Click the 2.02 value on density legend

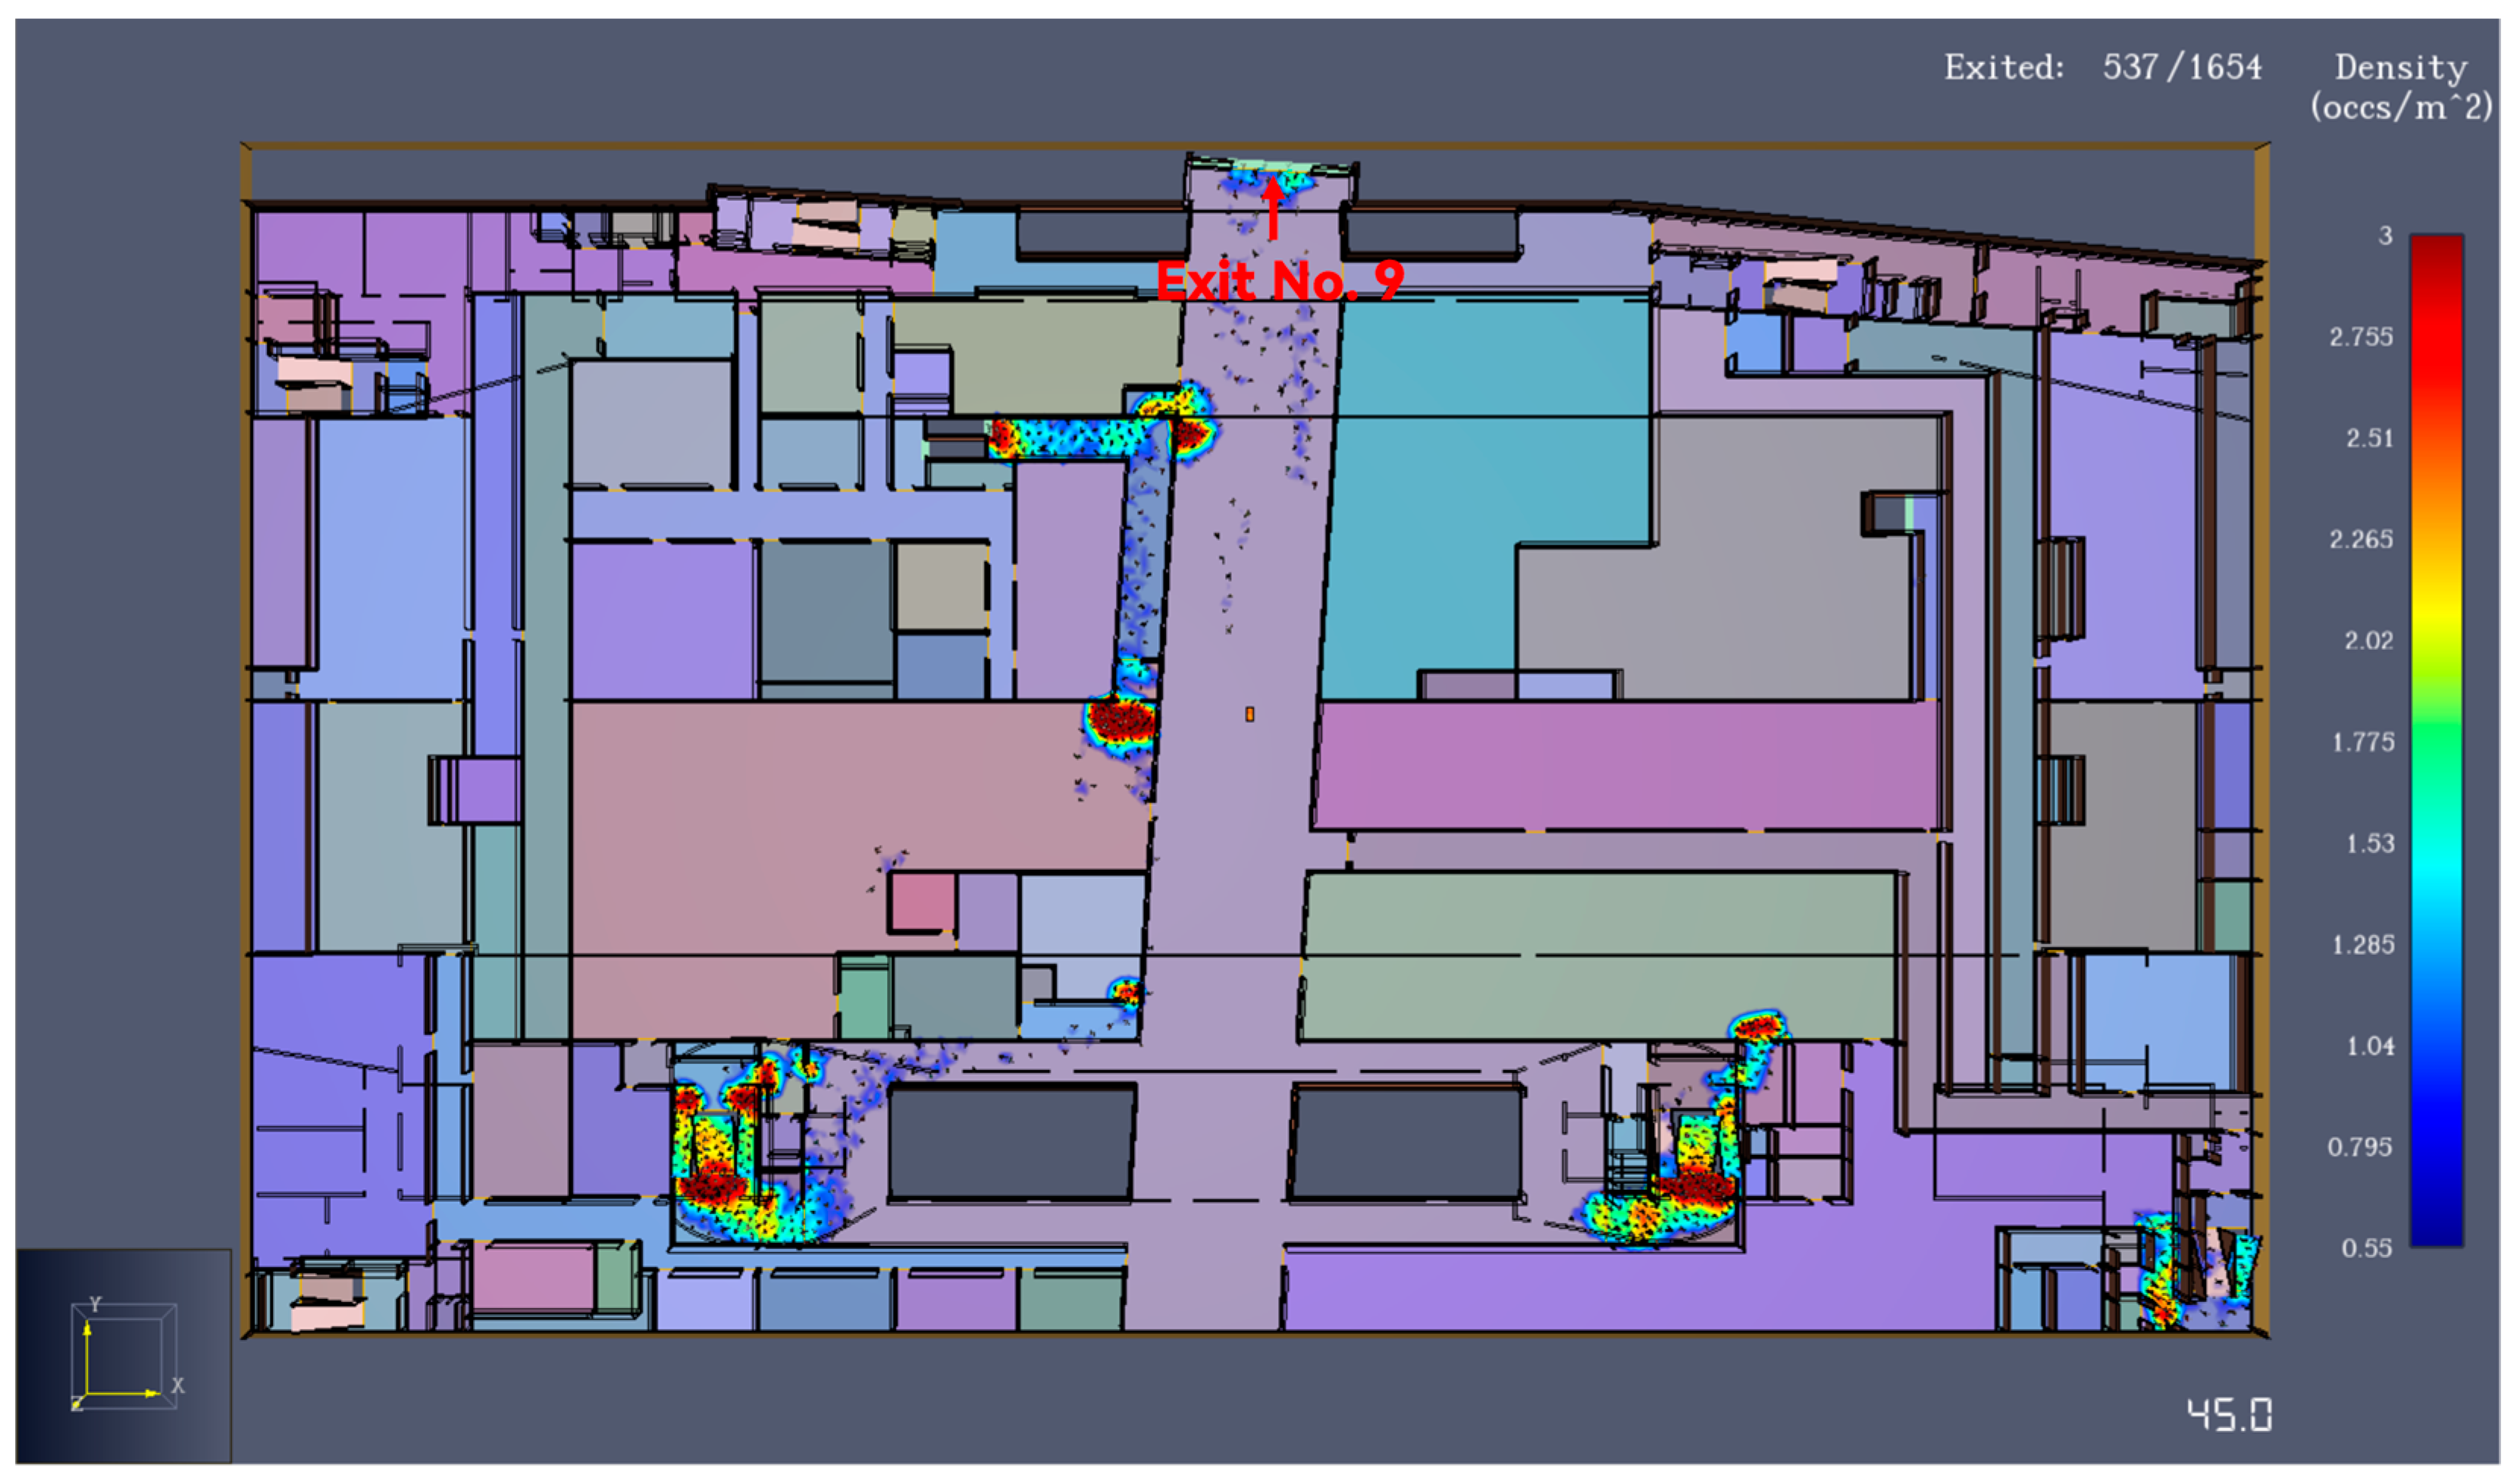[x=2368, y=641]
